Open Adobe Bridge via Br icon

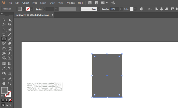coord(90,3)
